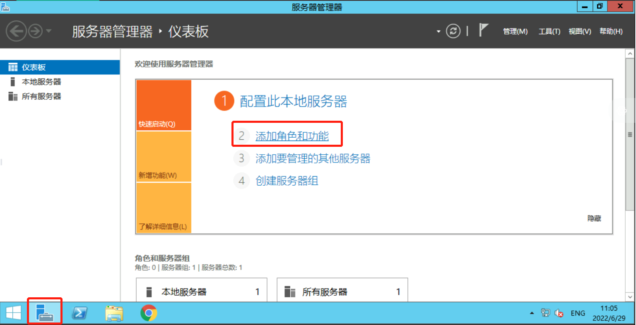Open Windows PowerShell from the taskbar
Screen dimensions: 636x325
point(79,313)
